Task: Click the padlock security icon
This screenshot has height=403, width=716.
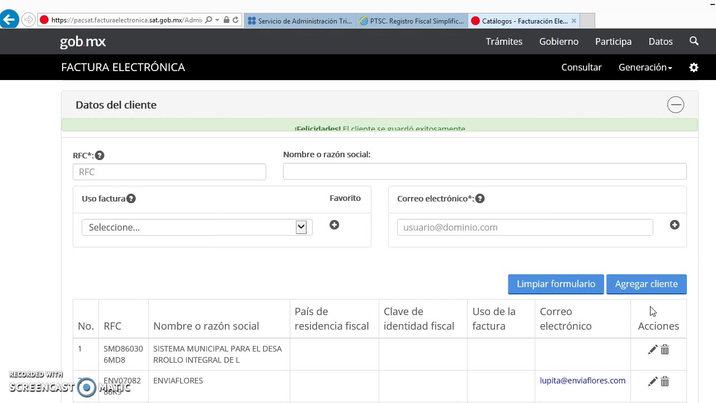Action: point(226,20)
